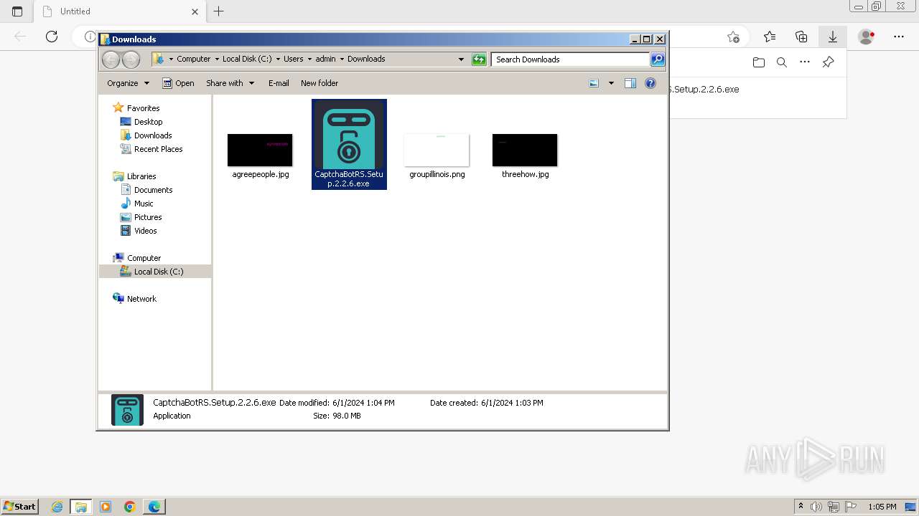Screen dimensions: 919x516
Task: Open downloads folder icon in Edge panel
Action: 759,62
